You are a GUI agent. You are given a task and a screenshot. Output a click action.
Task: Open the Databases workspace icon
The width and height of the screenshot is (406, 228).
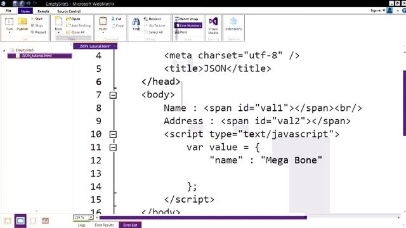coord(33,221)
